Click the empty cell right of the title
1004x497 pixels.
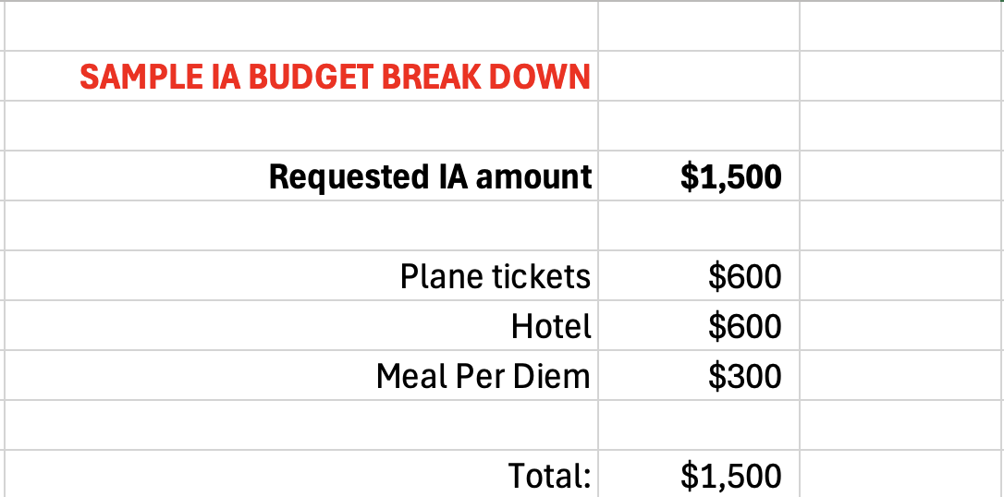click(x=698, y=77)
